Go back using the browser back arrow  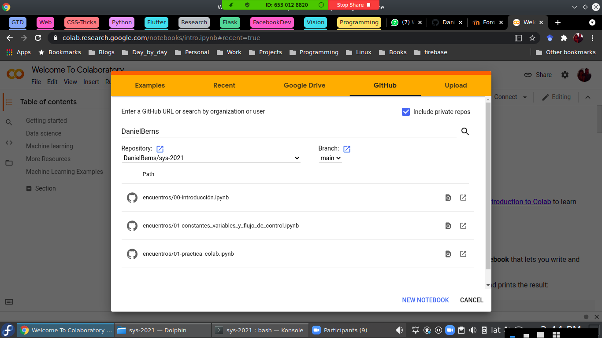point(10,38)
